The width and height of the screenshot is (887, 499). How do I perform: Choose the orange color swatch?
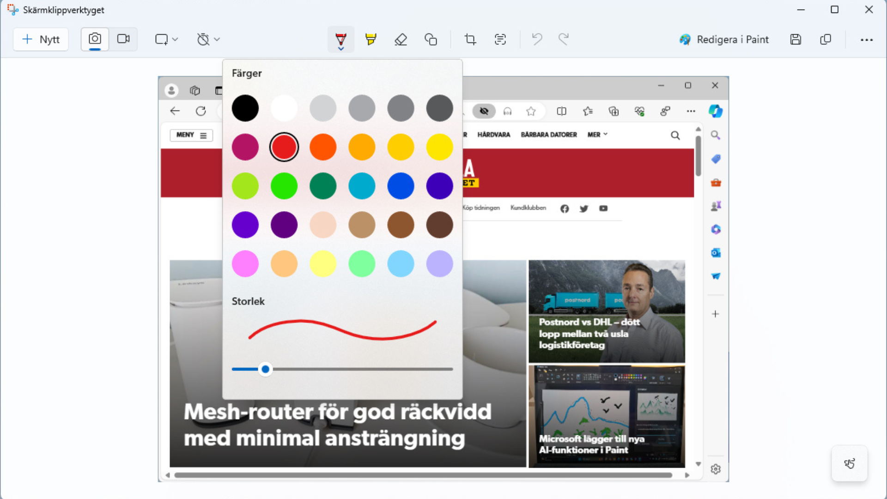323,147
